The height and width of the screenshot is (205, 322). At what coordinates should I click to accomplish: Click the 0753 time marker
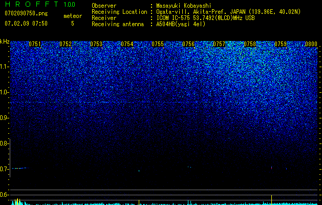[96, 44]
